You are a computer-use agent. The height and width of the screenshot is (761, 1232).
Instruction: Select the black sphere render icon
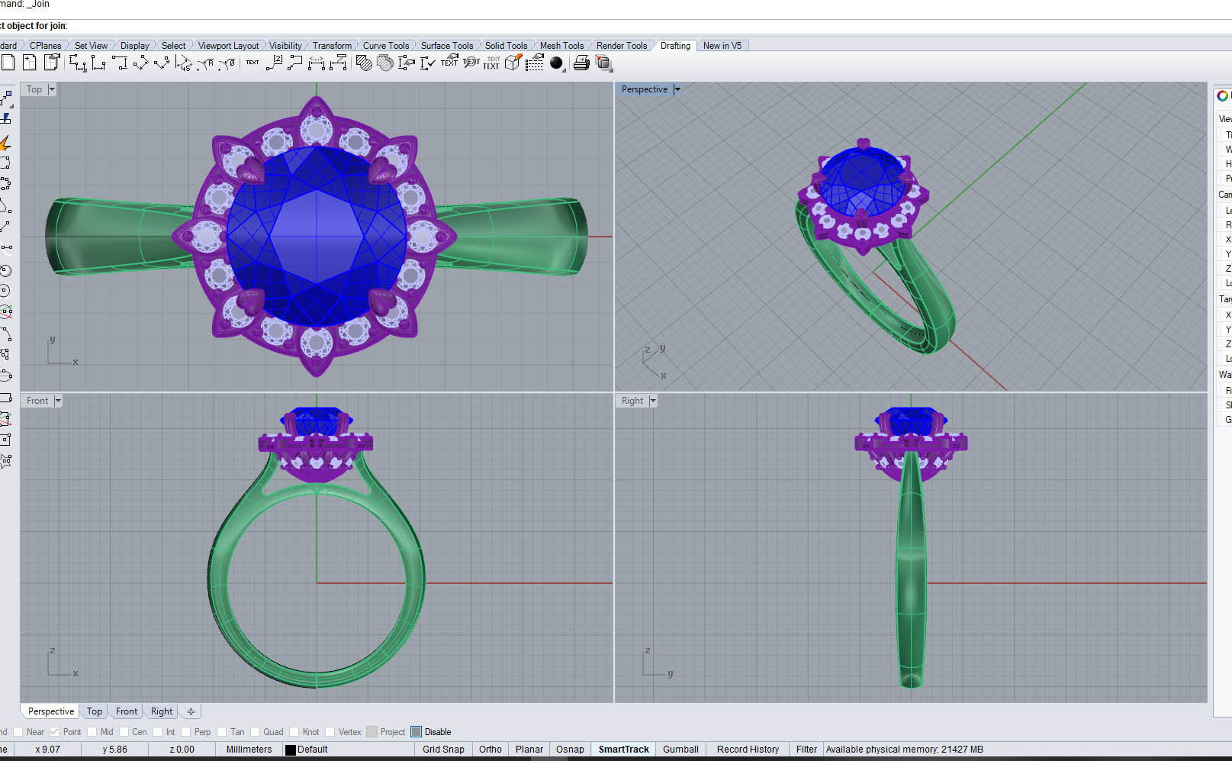click(557, 63)
